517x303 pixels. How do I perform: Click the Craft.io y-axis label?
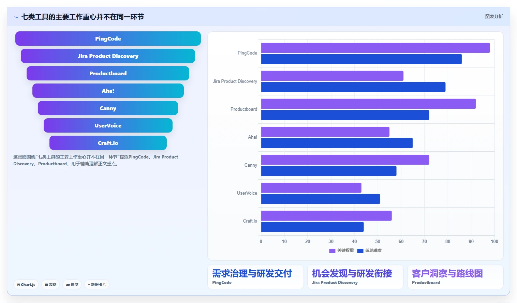click(250, 221)
